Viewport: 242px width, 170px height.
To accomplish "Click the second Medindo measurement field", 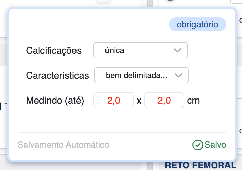I will tap(164, 100).
